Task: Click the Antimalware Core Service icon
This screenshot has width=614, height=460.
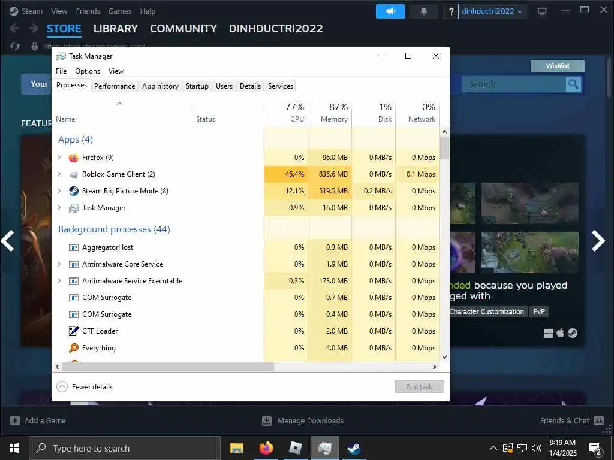Action: (73, 264)
